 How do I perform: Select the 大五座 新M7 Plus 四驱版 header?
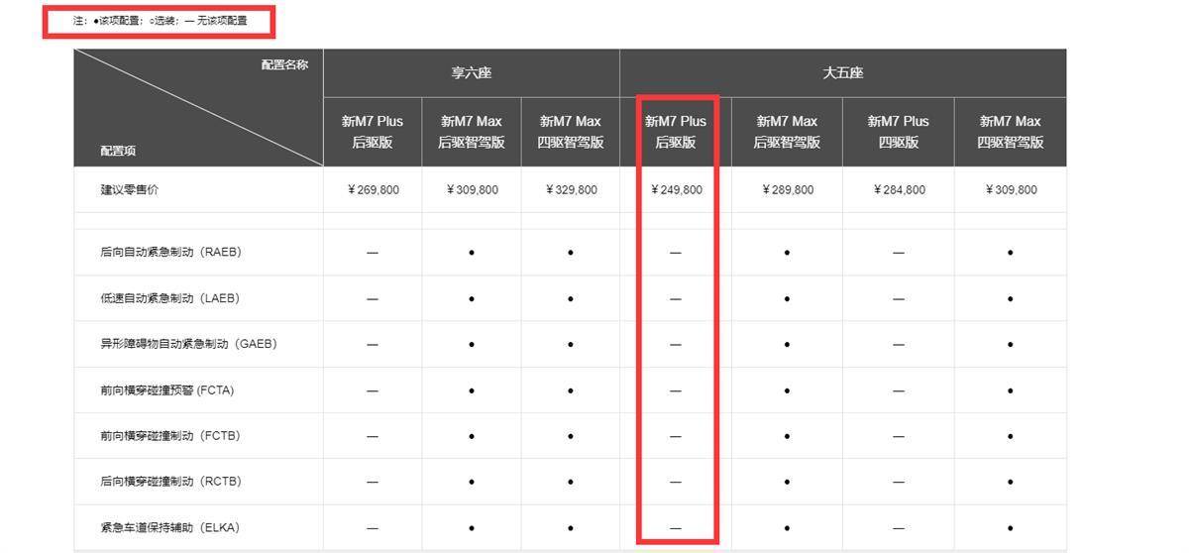[x=899, y=132]
